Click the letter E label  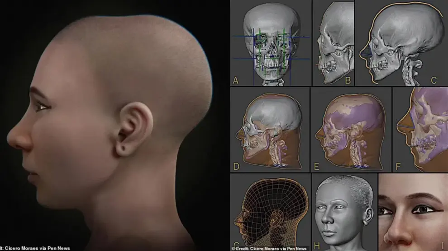tap(317, 167)
